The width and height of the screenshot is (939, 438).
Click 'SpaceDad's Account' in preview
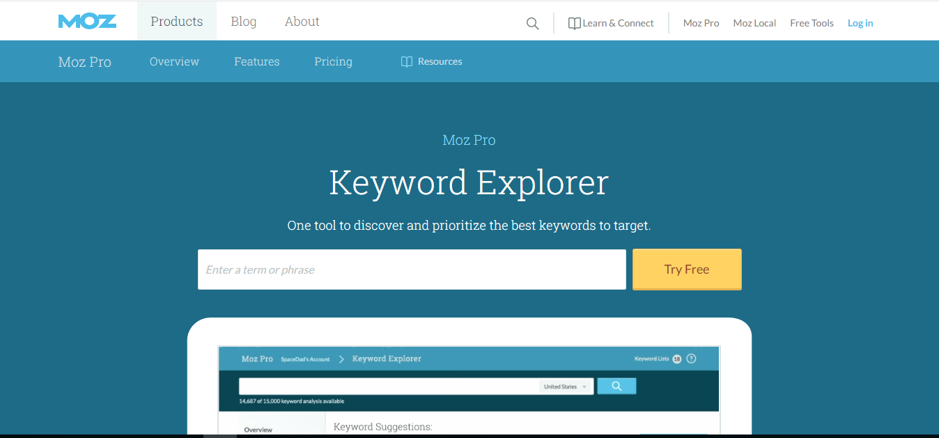coord(305,359)
